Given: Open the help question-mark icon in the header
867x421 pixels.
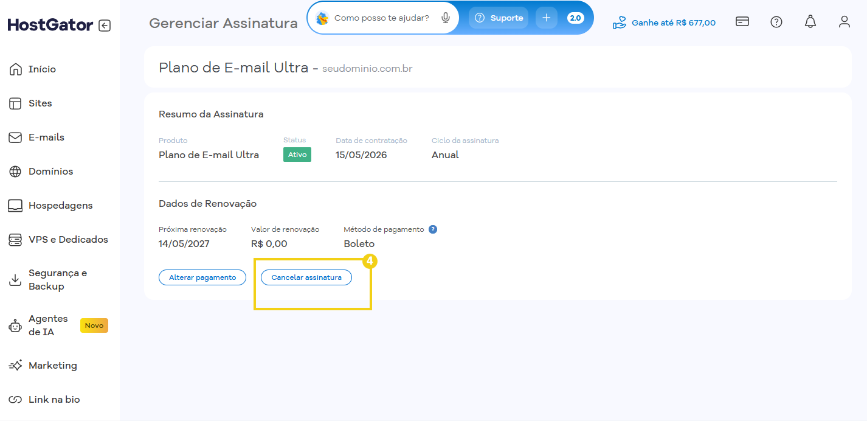Looking at the screenshot, I should [x=776, y=22].
